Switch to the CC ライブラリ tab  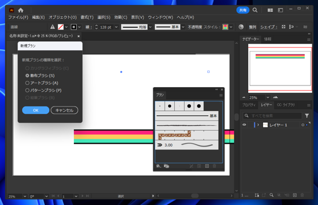click(286, 105)
